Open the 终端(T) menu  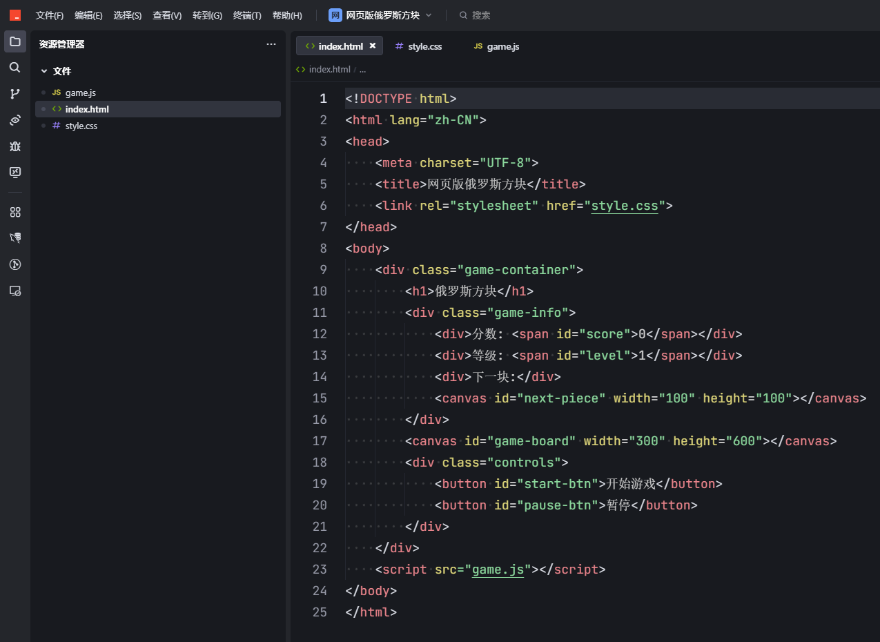pyautogui.click(x=247, y=15)
